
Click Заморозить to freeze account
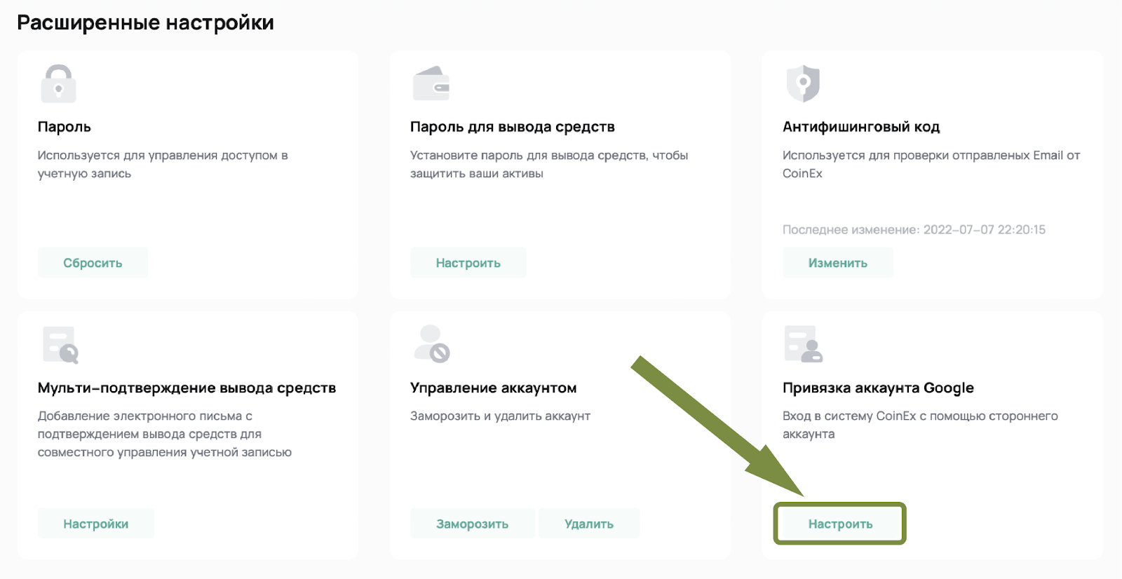[472, 524]
